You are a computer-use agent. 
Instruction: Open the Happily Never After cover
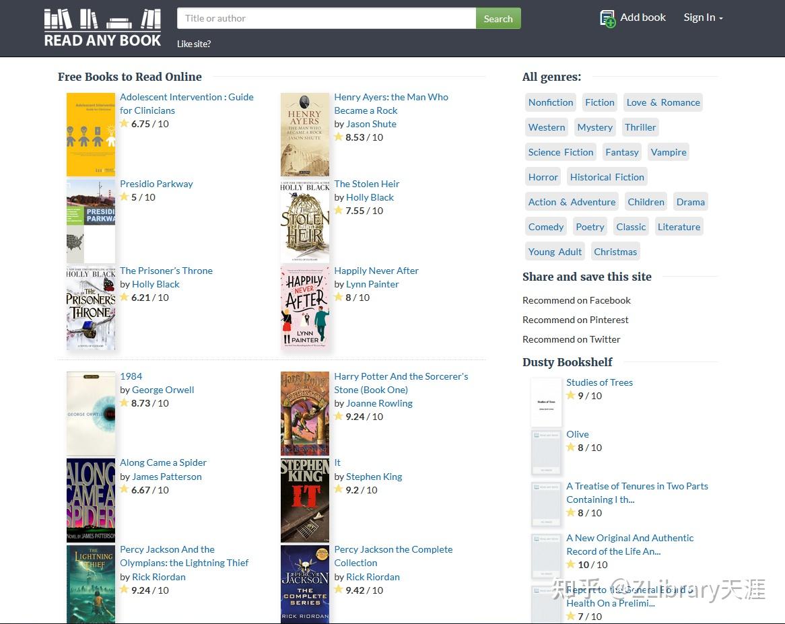(x=305, y=308)
